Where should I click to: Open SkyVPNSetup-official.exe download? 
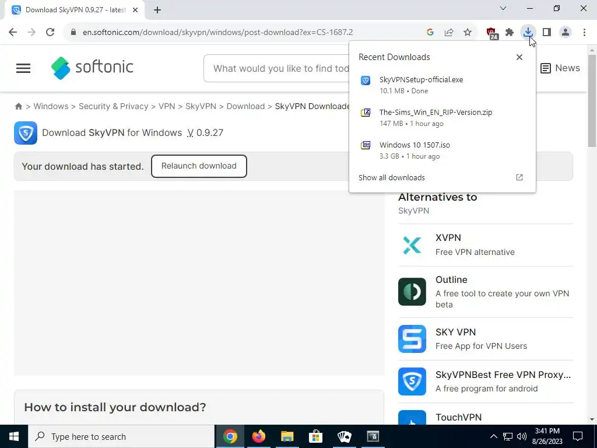[x=443, y=85]
